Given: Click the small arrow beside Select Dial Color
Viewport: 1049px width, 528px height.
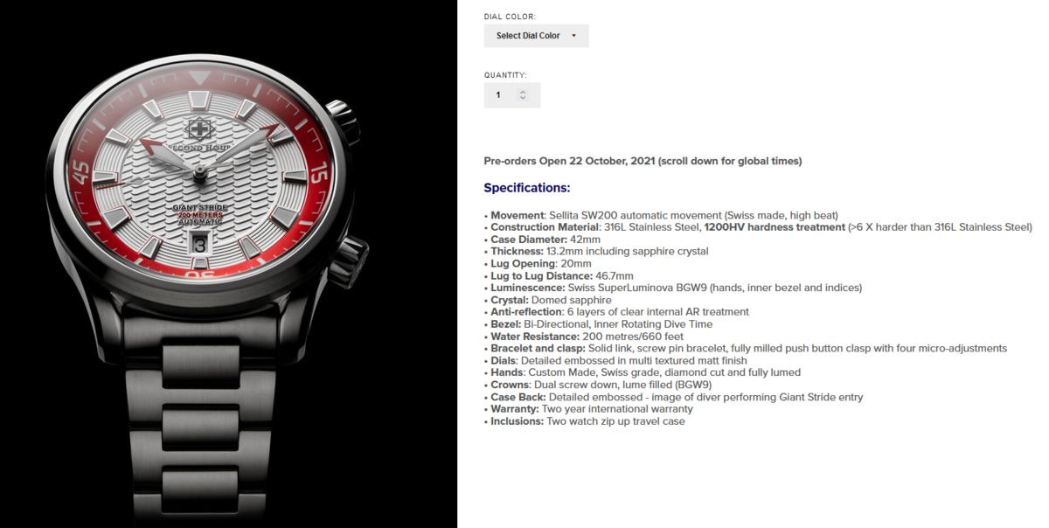Looking at the screenshot, I should 573,36.
